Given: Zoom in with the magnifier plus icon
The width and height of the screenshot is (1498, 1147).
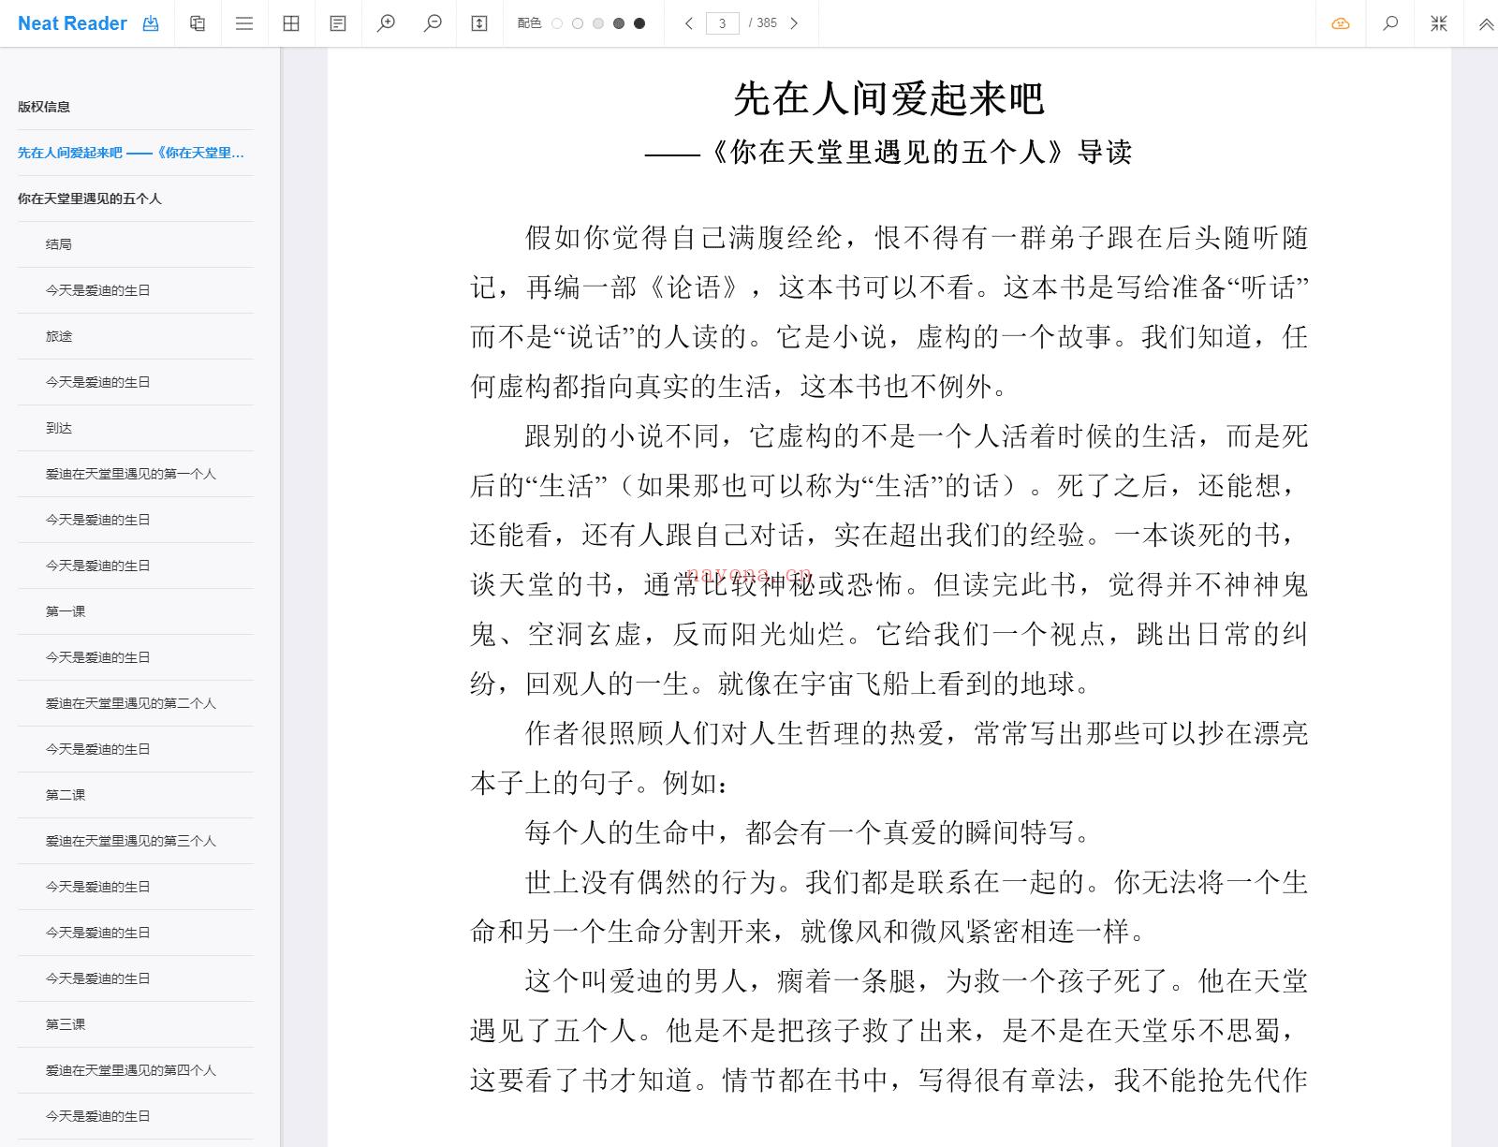Looking at the screenshot, I should click(x=386, y=23).
